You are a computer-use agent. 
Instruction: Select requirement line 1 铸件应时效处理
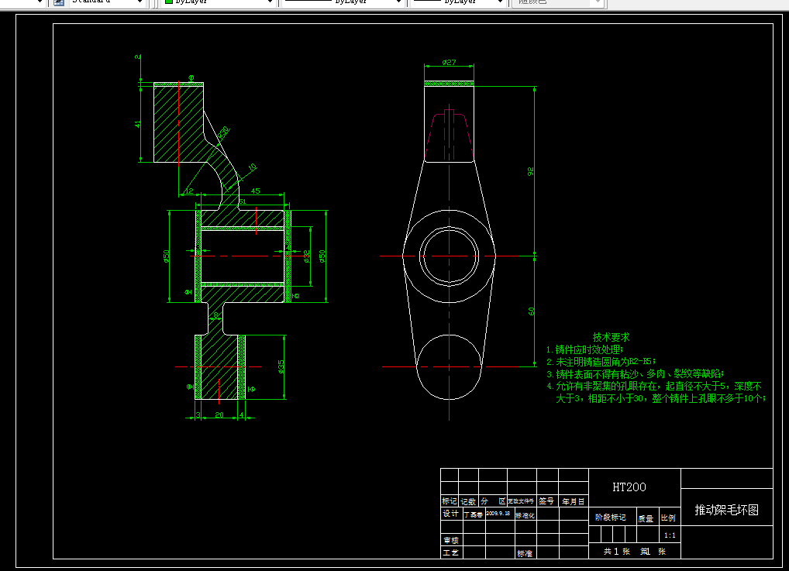[584, 349]
